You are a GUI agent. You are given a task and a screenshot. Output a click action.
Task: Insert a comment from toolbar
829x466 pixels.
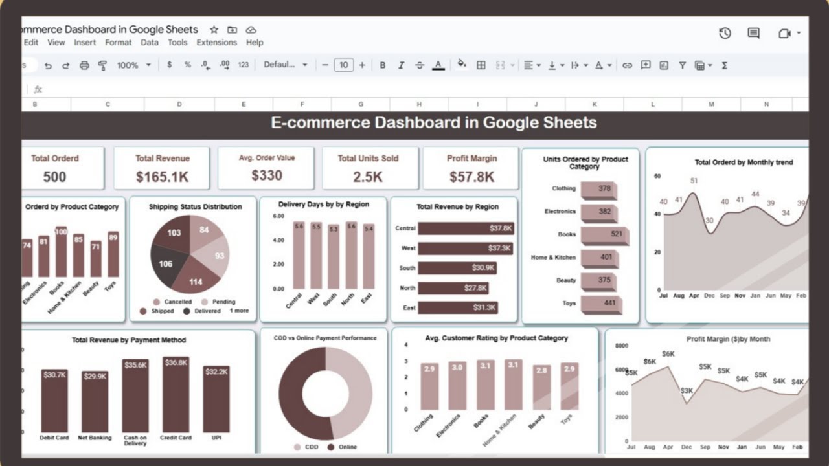[646, 65]
